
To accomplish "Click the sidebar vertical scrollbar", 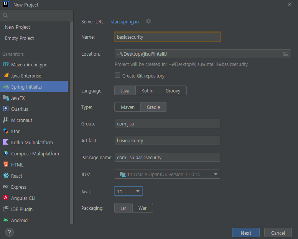I will 71,123.
